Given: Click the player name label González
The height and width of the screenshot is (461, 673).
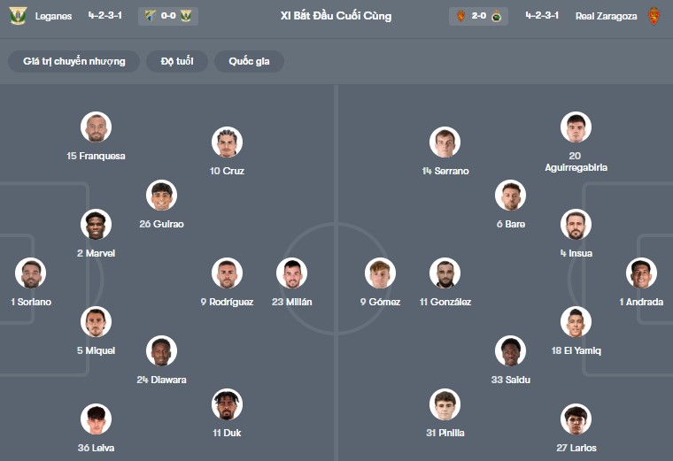Looking at the screenshot, I should point(445,302).
